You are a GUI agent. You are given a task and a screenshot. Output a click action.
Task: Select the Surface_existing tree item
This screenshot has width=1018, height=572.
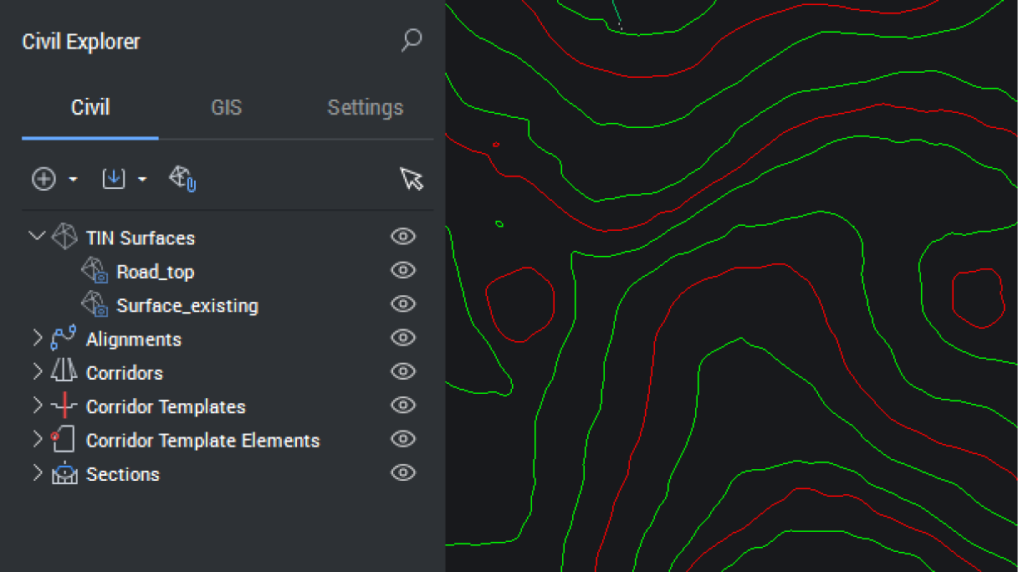click(x=187, y=306)
